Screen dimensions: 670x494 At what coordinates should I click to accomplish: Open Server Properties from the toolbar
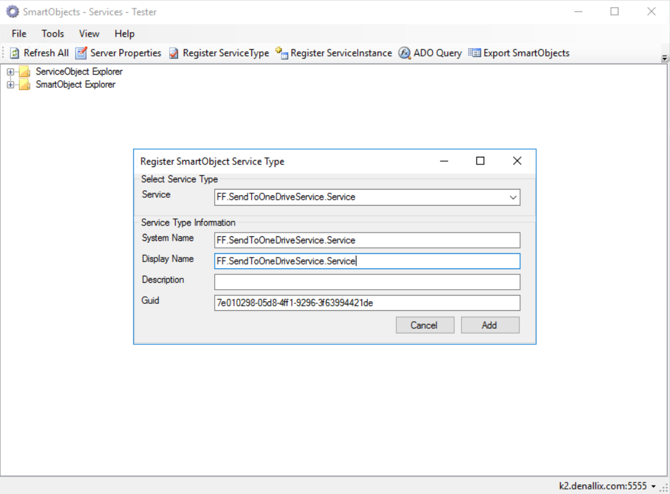pyautogui.click(x=81, y=53)
